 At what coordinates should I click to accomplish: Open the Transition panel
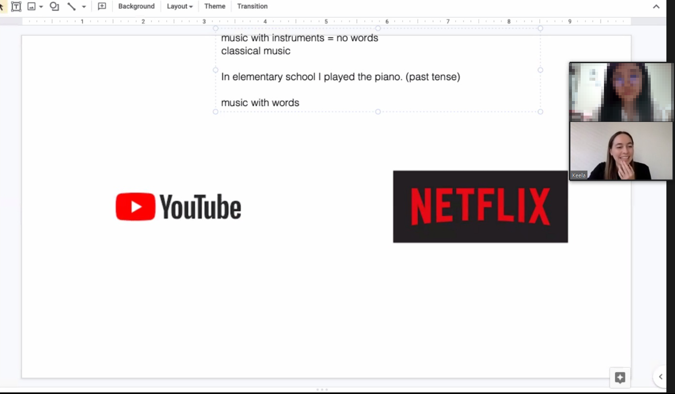tap(252, 6)
